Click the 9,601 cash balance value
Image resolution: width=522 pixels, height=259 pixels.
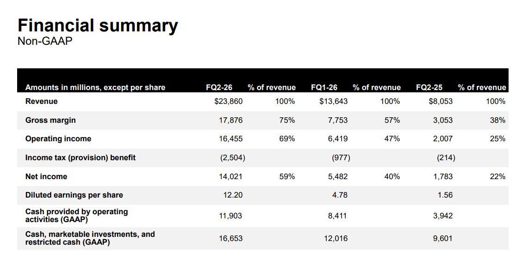coord(442,238)
